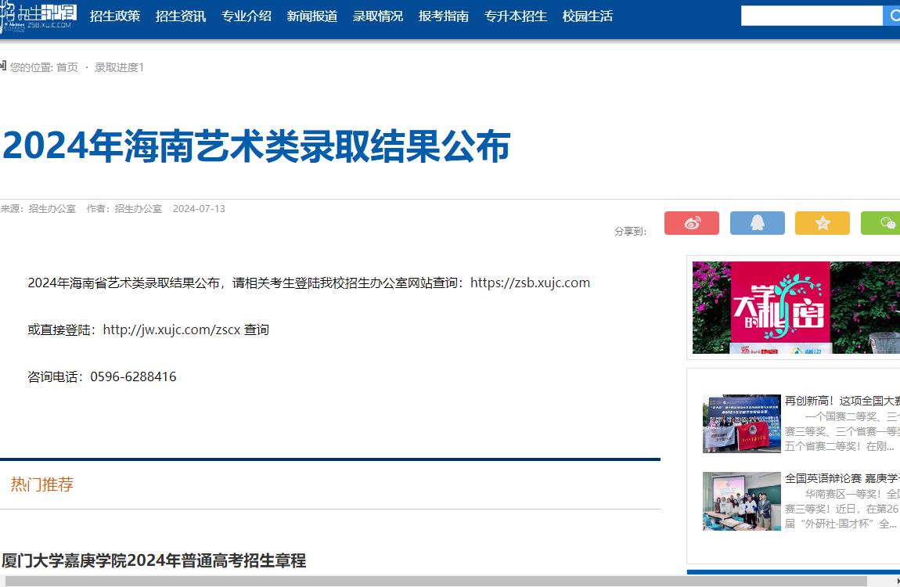
Task: Click inside the search input box
Action: 810,15
